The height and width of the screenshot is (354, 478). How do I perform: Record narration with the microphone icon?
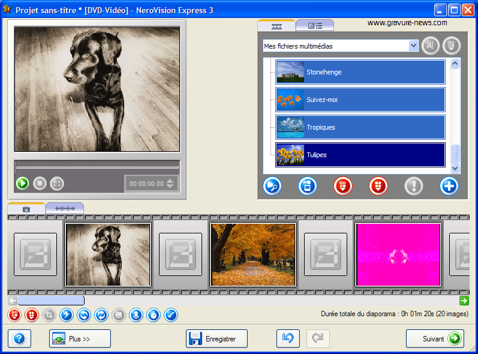pyautogui.click(x=136, y=315)
